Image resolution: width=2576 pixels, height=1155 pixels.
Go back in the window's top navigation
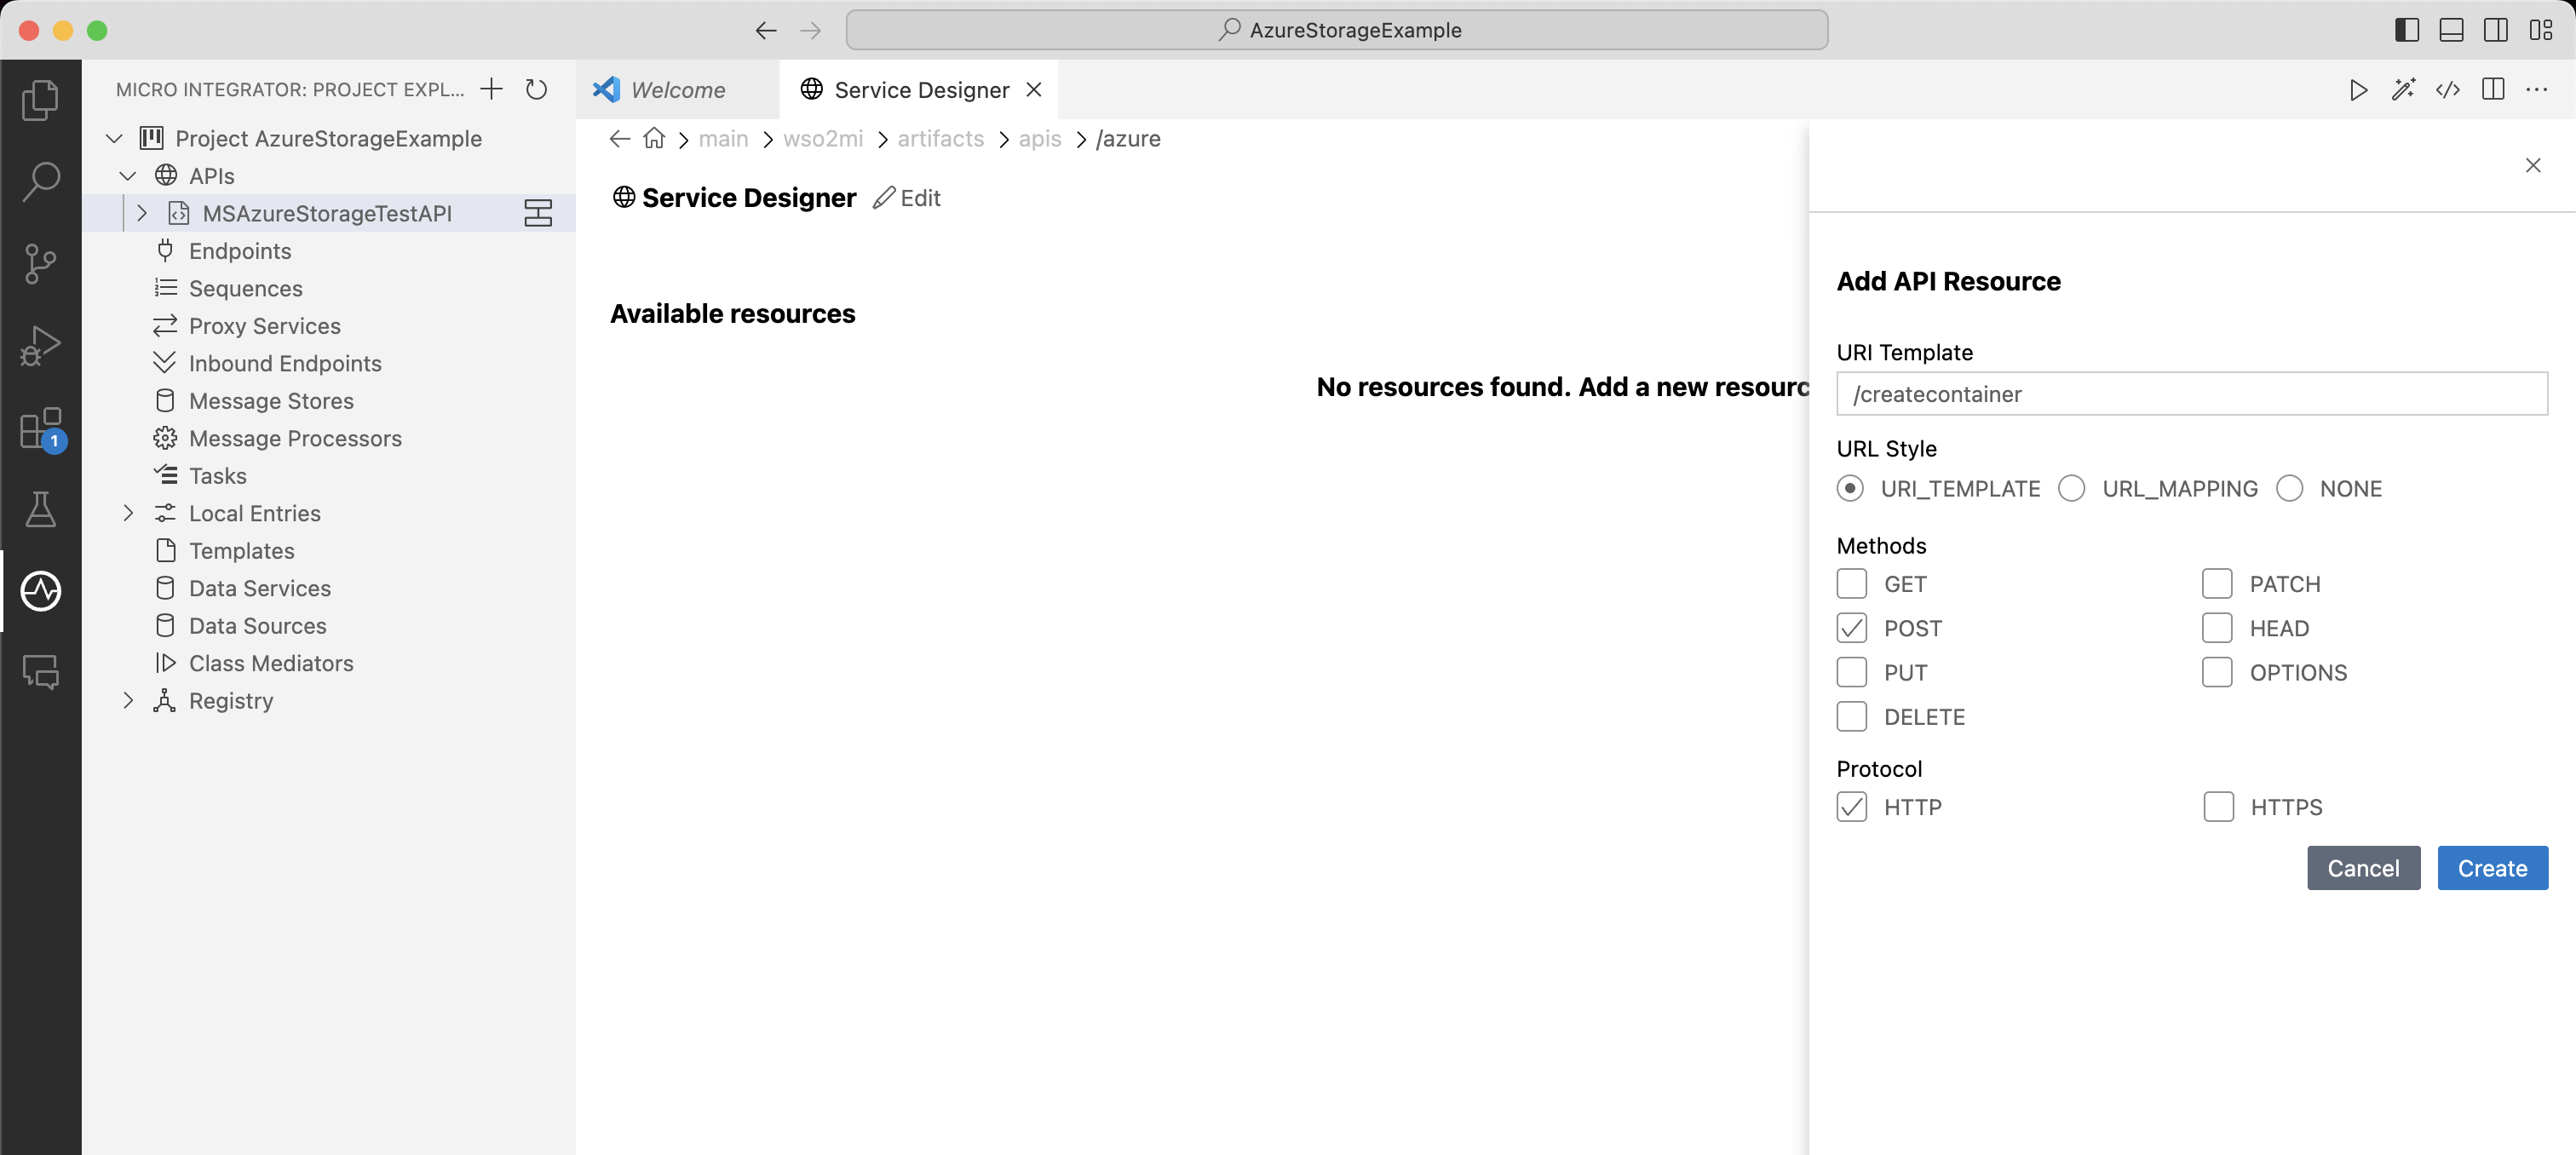point(766,30)
